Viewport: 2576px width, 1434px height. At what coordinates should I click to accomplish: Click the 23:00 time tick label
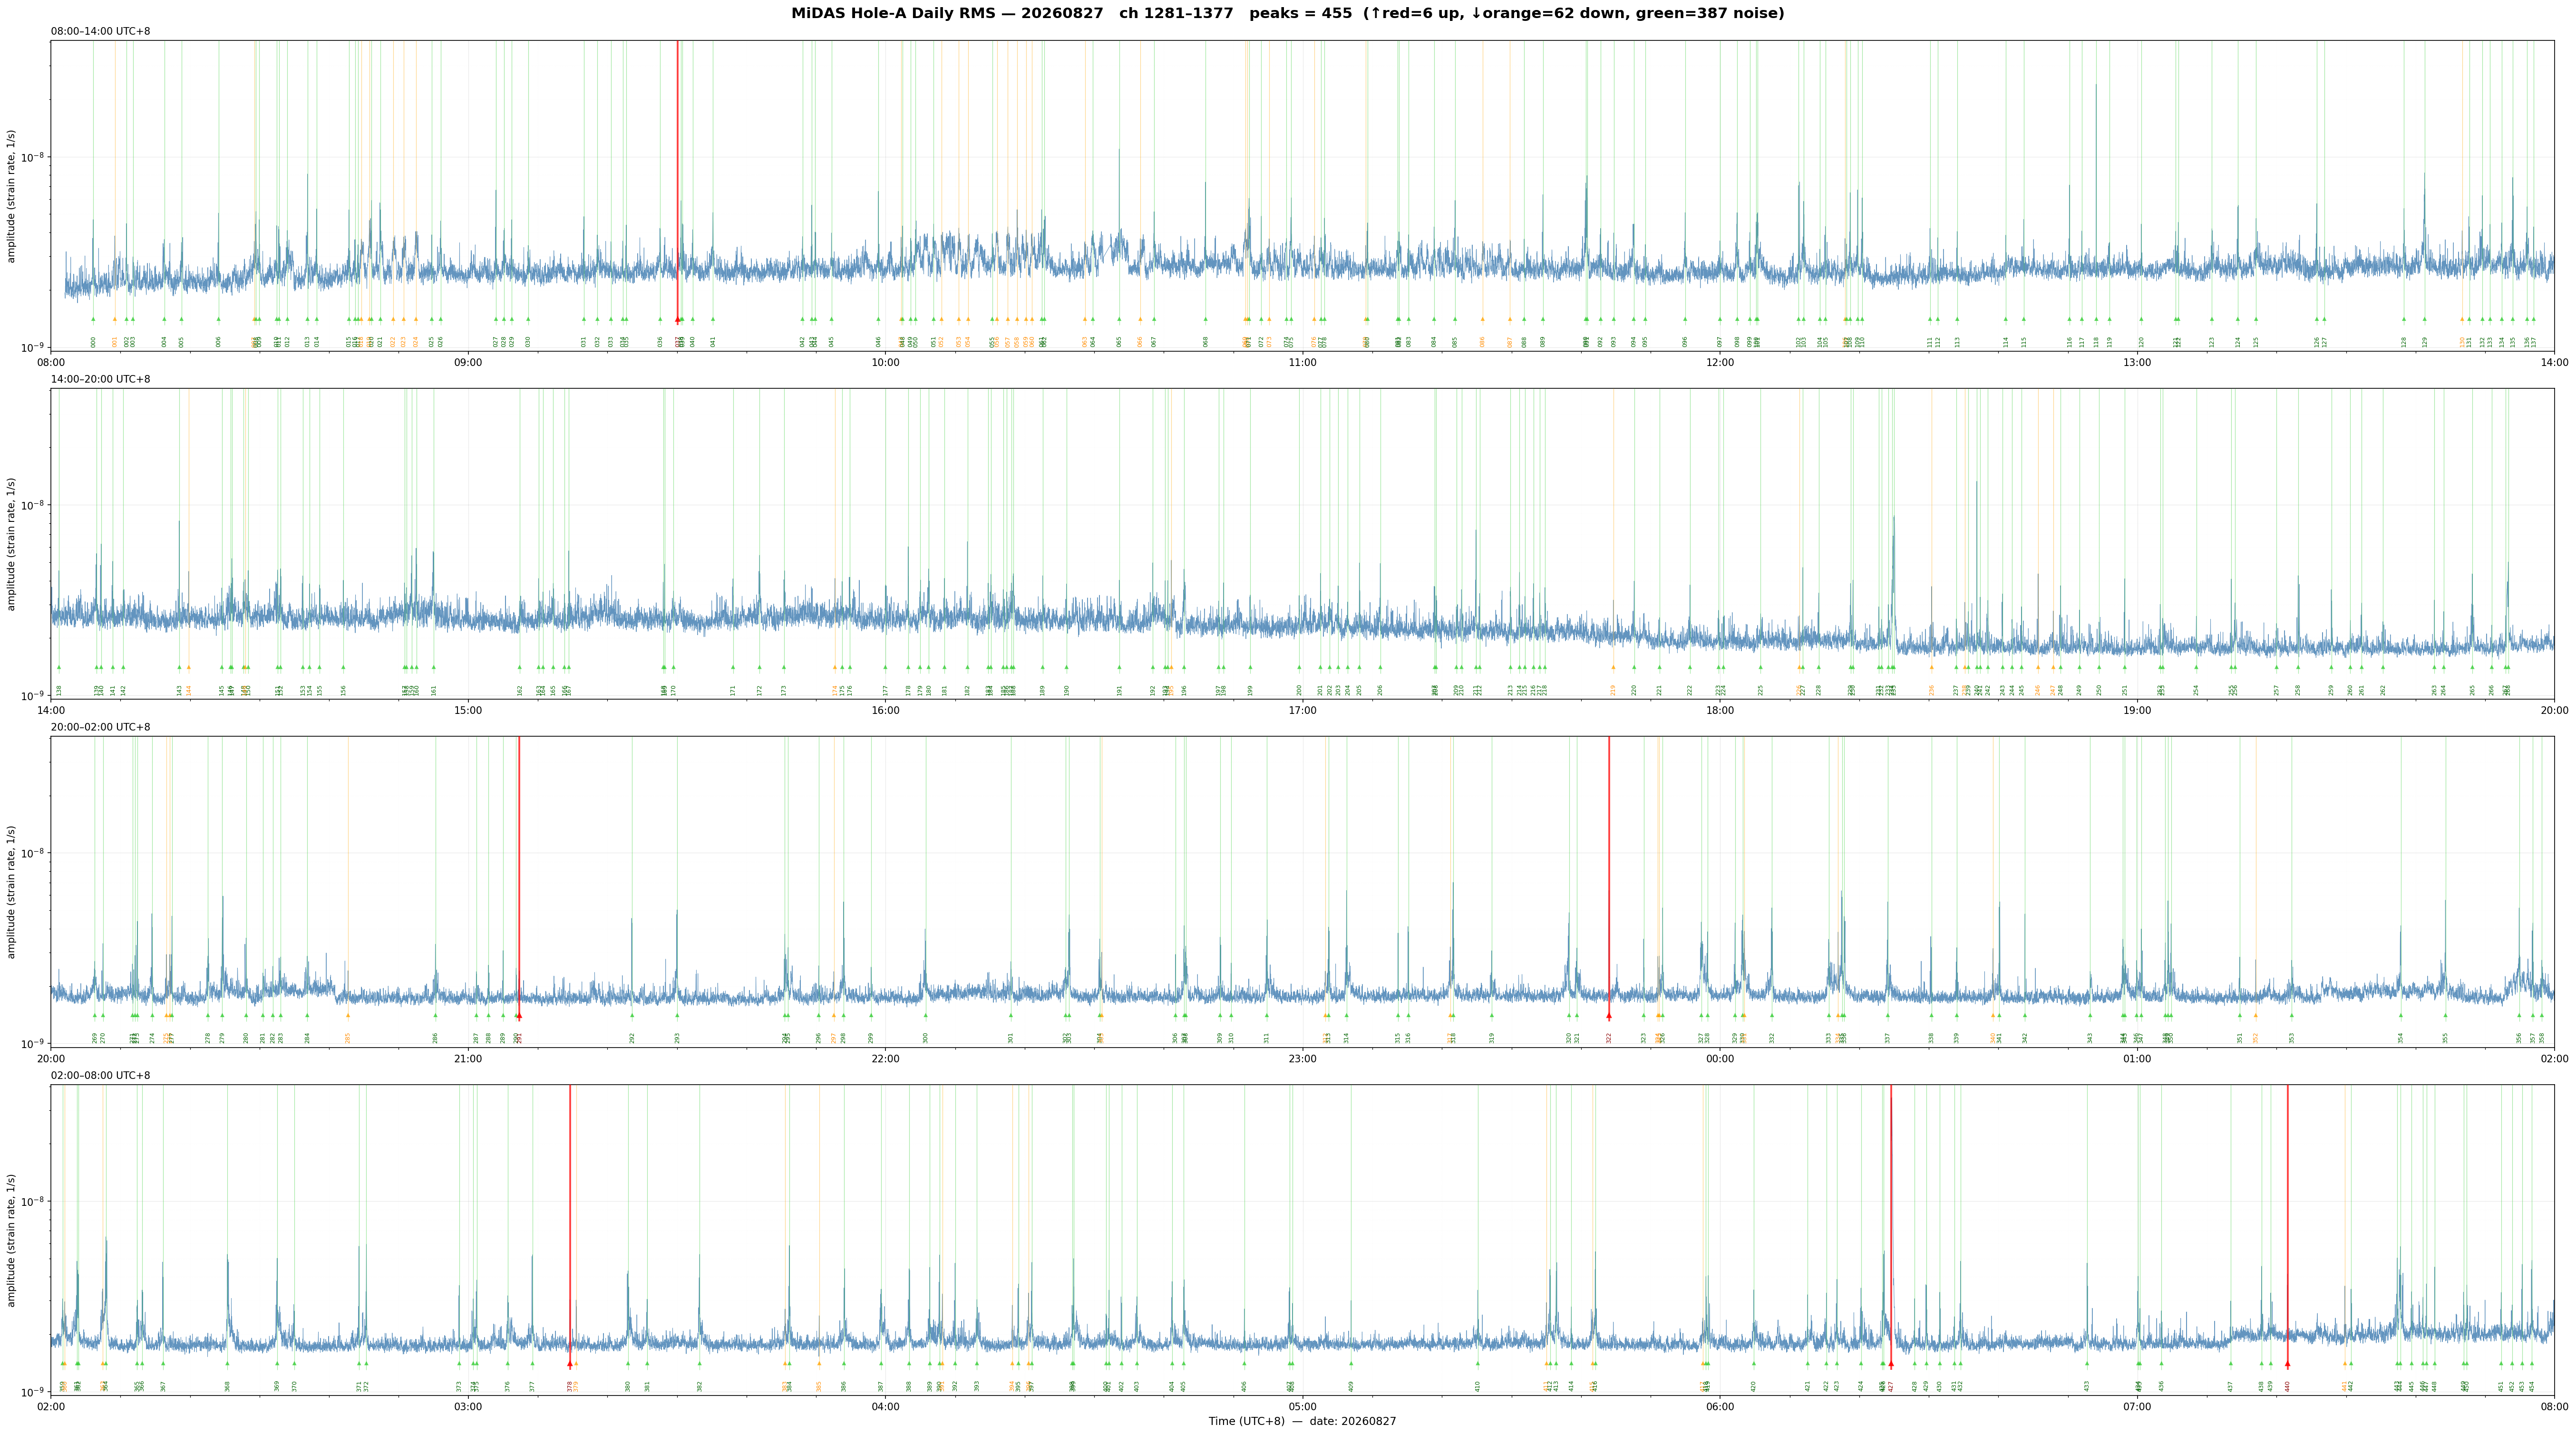click(1302, 1059)
